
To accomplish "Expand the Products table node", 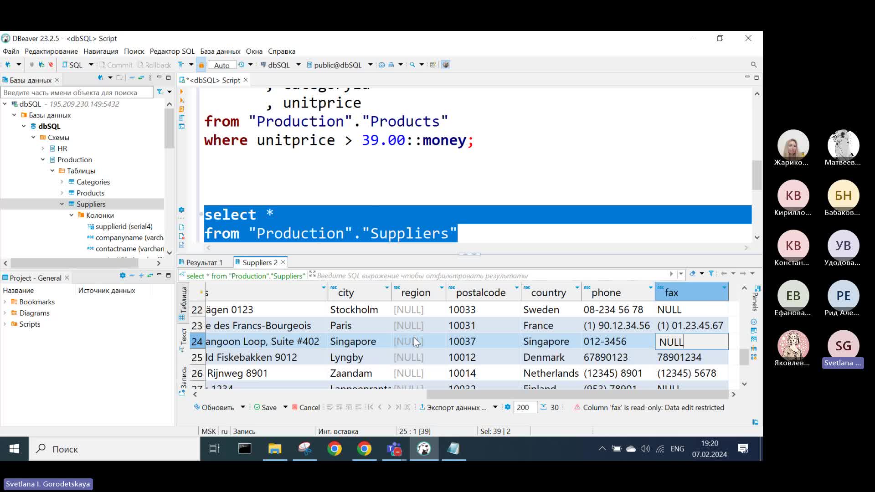I will [x=62, y=193].
